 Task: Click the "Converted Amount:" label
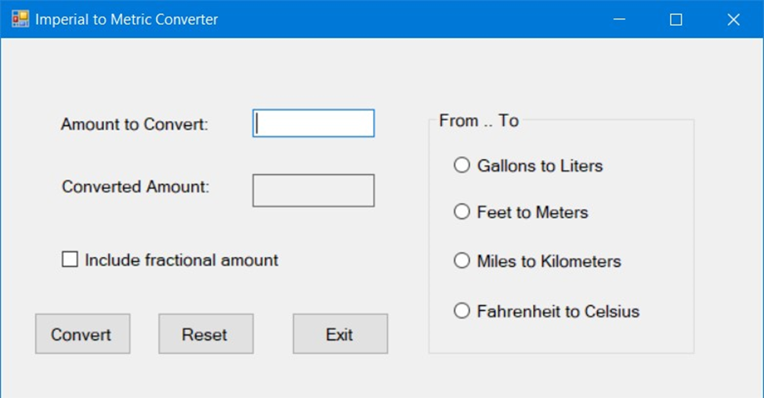136,187
